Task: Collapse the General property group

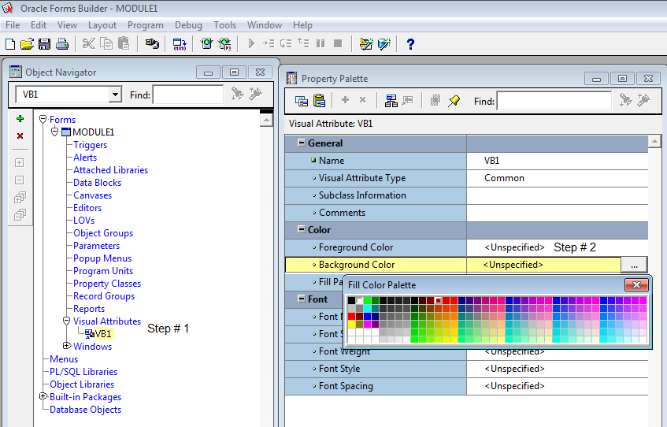Action: [301, 143]
